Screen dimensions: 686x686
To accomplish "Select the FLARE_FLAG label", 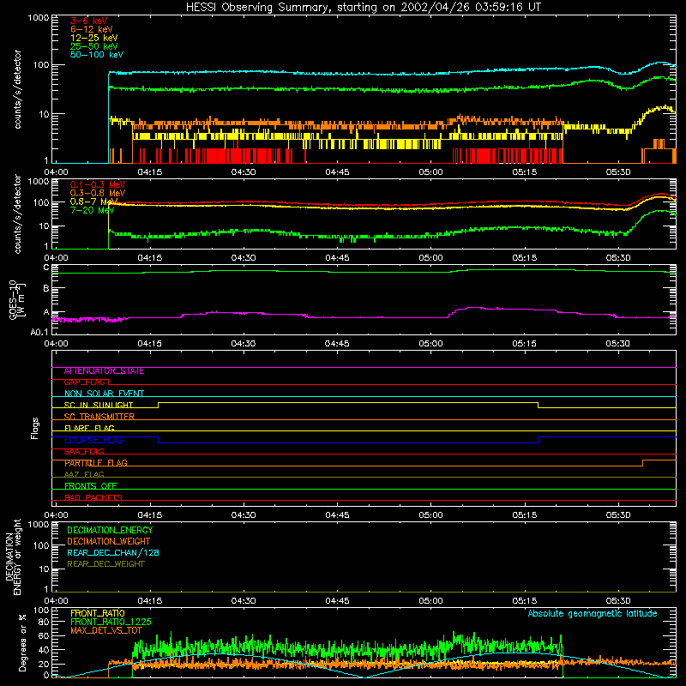I will point(89,428).
